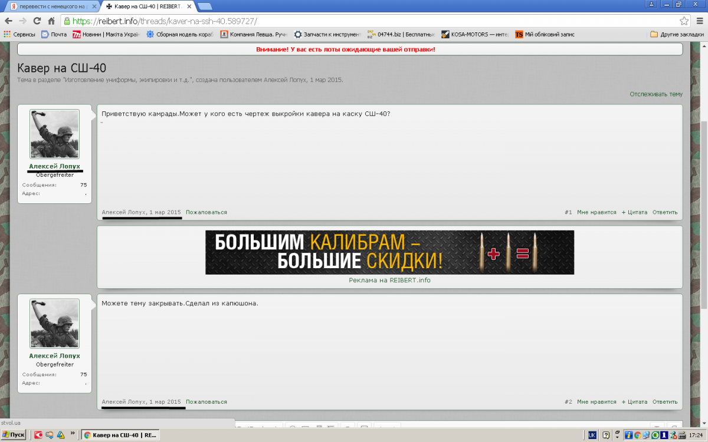Click avatar of Алексей Лопух in first post
The image size is (708, 442).
pos(54,134)
